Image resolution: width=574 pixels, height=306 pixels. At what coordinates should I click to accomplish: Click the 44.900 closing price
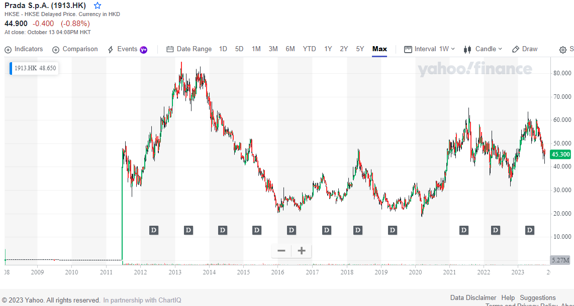click(x=16, y=24)
